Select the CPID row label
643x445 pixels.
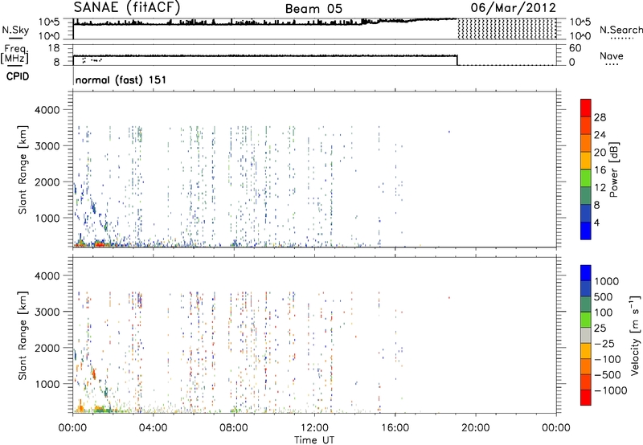[x=18, y=76]
